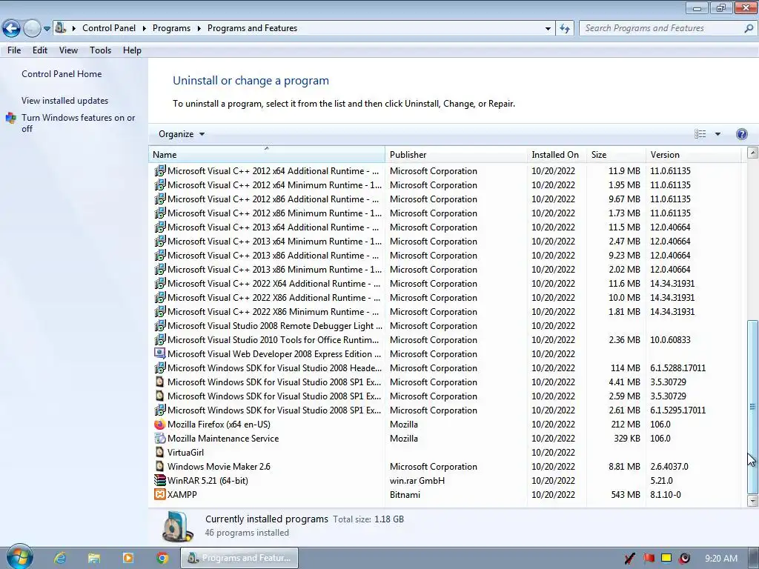Open Windows Explorer from taskbar
The height and width of the screenshot is (569, 759).
point(94,558)
